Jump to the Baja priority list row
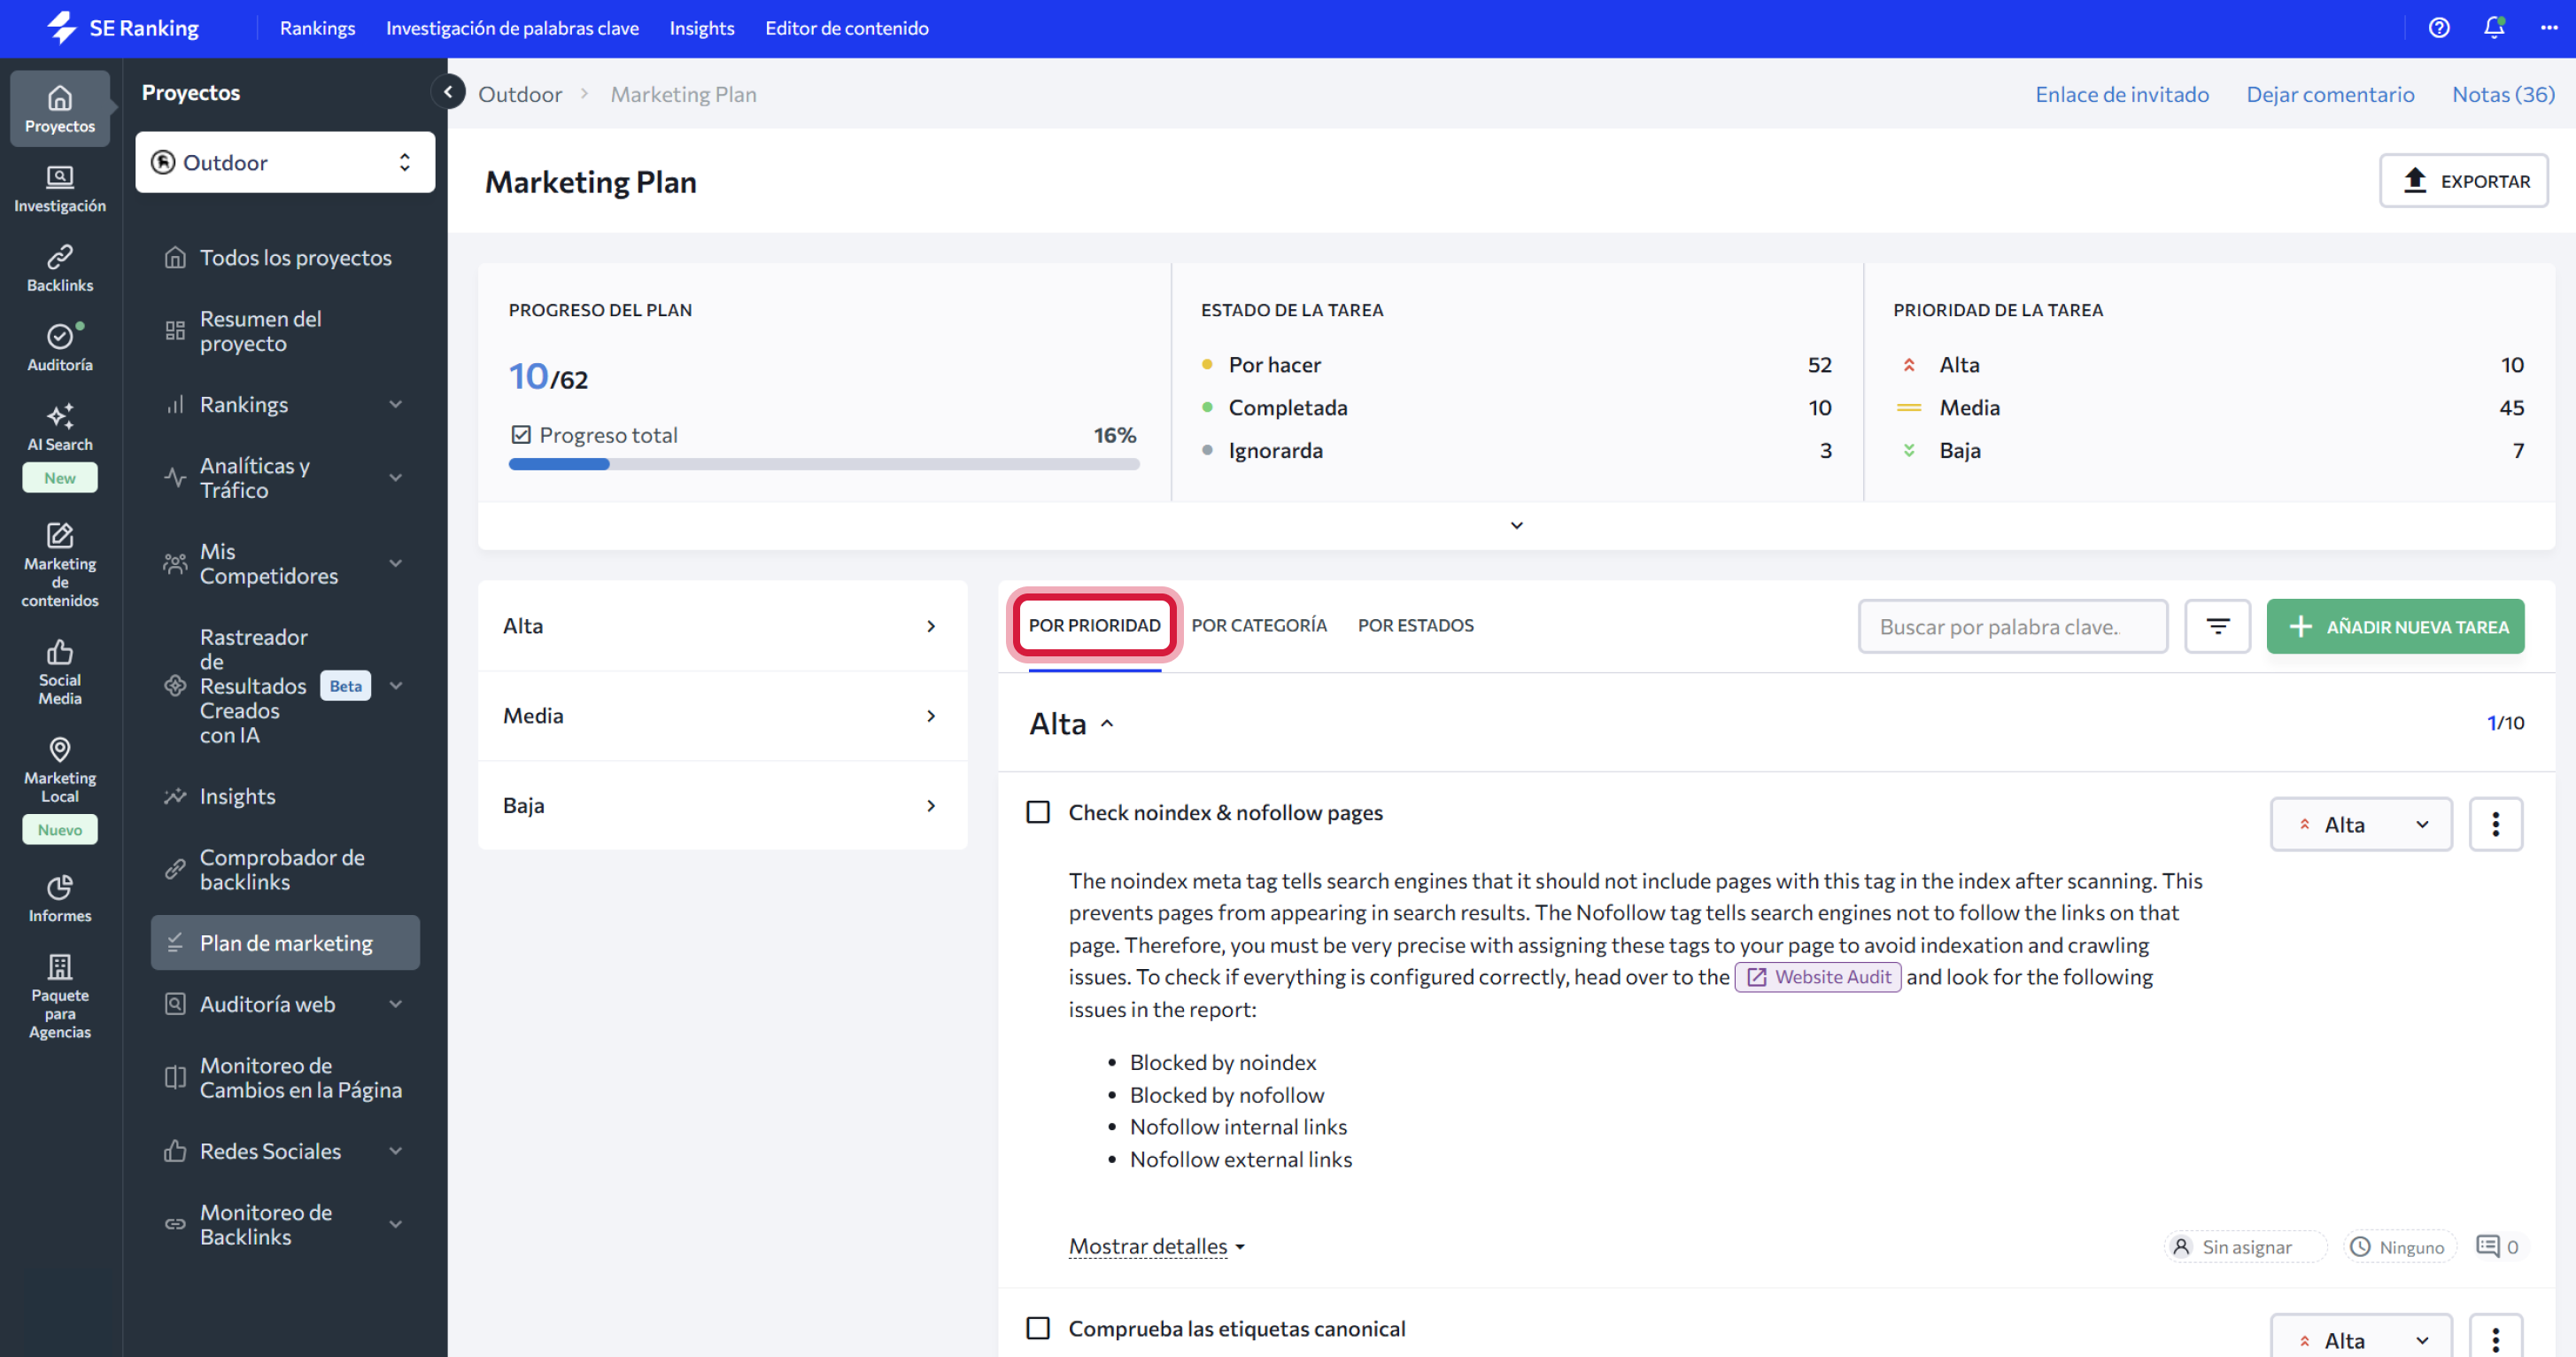The height and width of the screenshot is (1357, 2576). pyautogui.click(x=722, y=805)
